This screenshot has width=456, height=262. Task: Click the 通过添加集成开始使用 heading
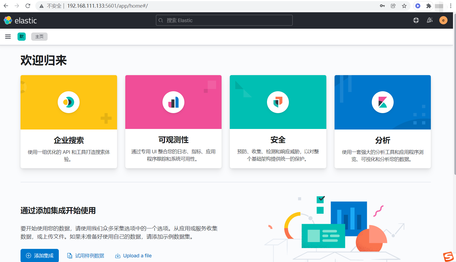58,211
